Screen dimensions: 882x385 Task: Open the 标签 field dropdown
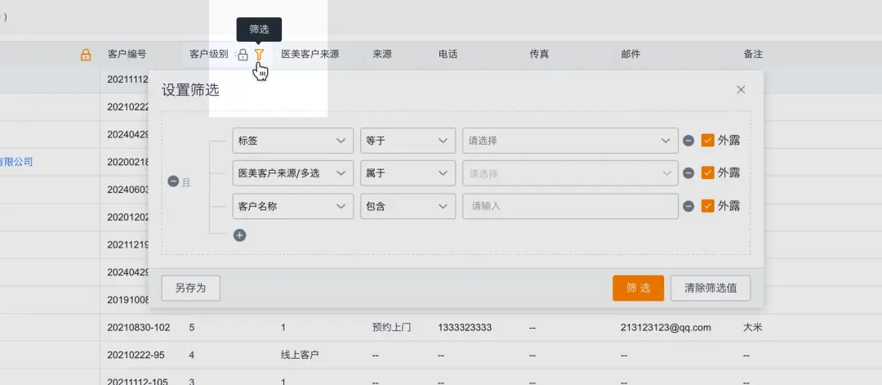coord(292,141)
